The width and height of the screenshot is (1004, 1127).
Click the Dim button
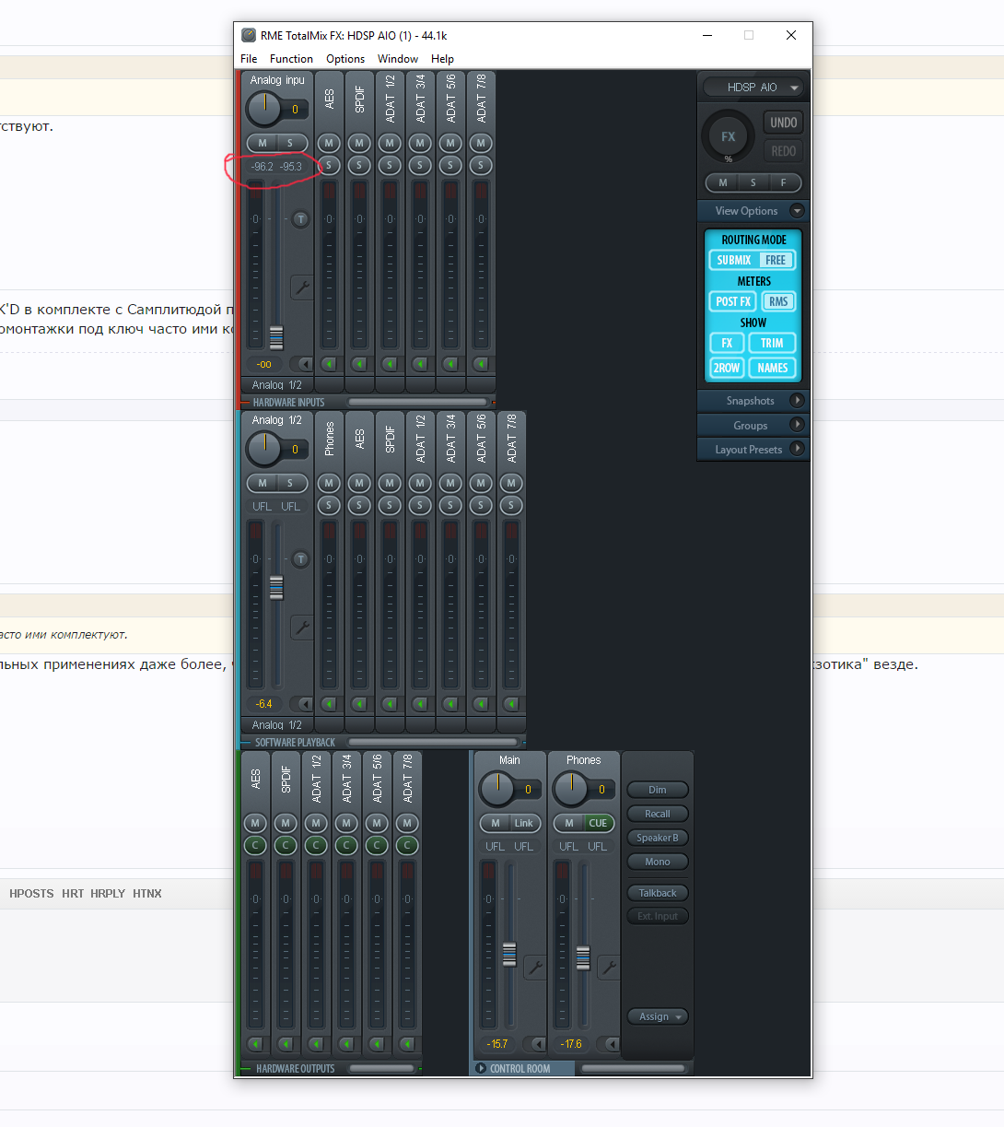coord(658,790)
